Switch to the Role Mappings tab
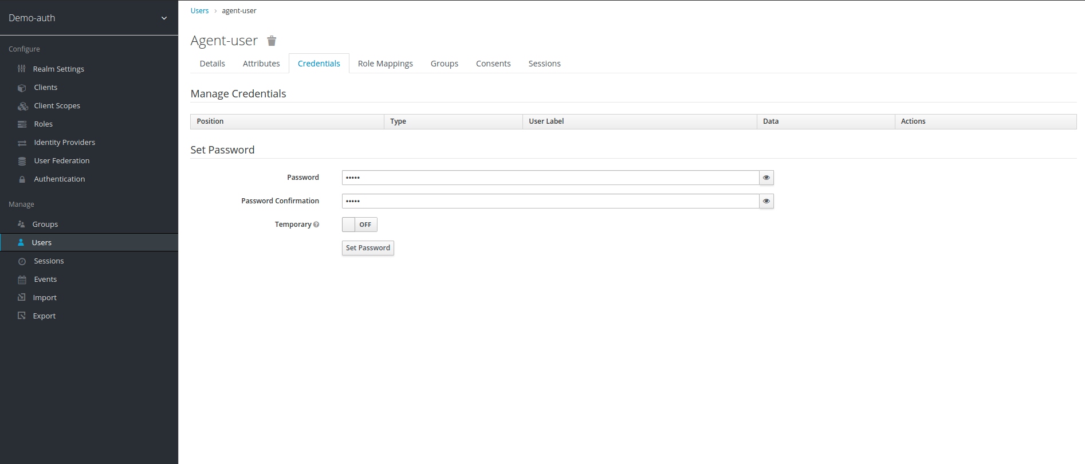 [385, 64]
